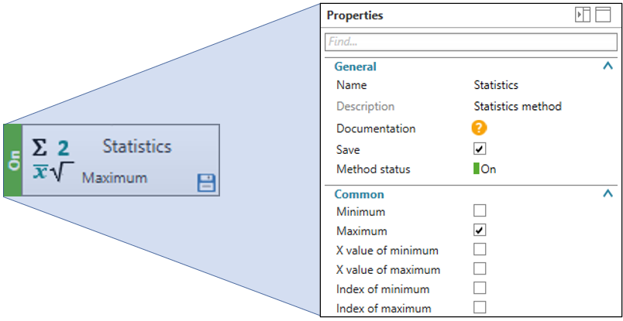Screen dimensions: 623x321
Task: Collapse the Common section
Action: (x=608, y=193)
